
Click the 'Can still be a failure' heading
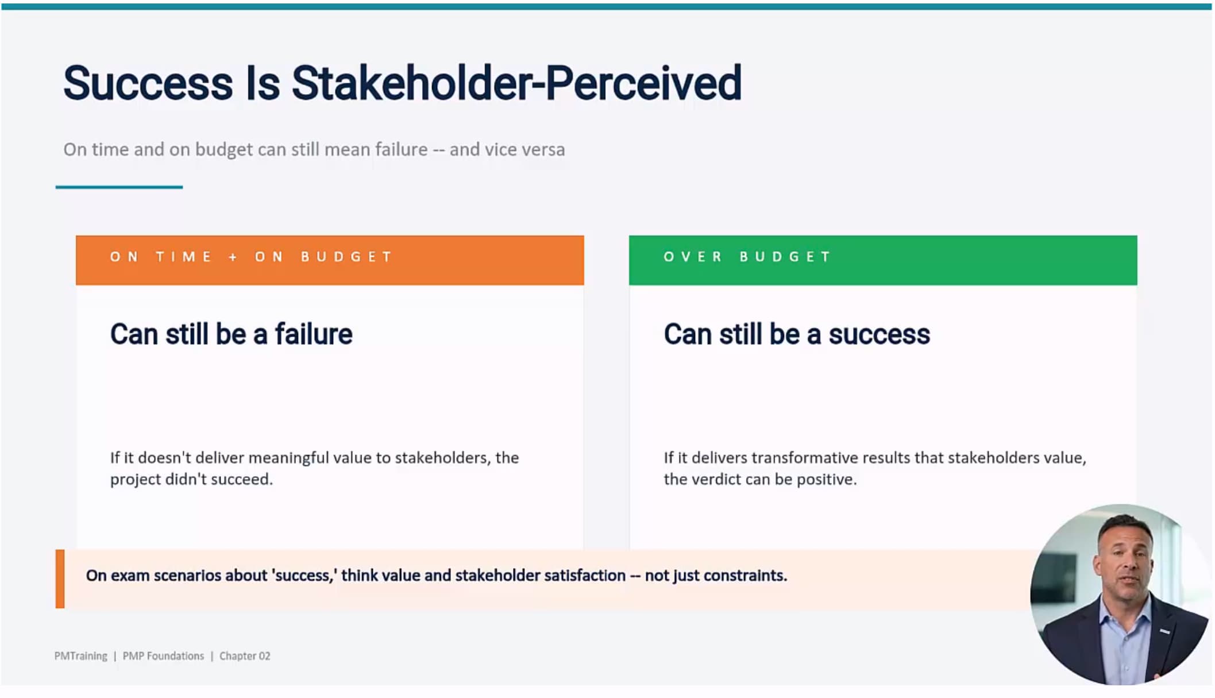coord(232,334)
